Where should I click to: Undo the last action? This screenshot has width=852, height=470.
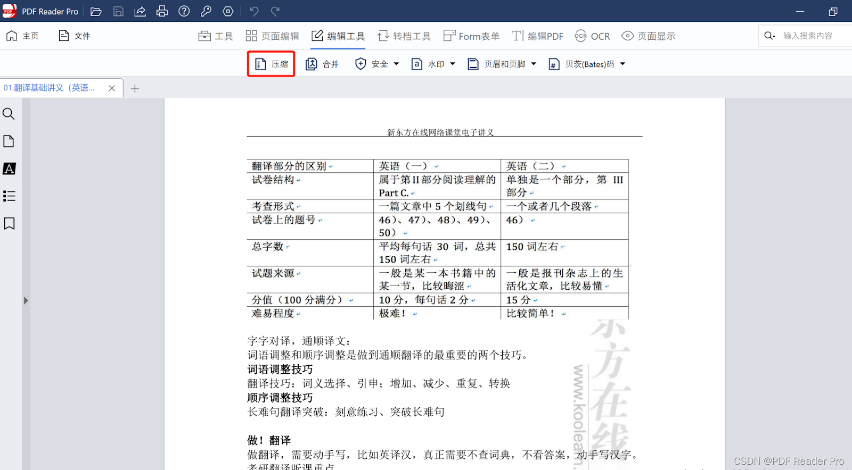tap(254, 11)
